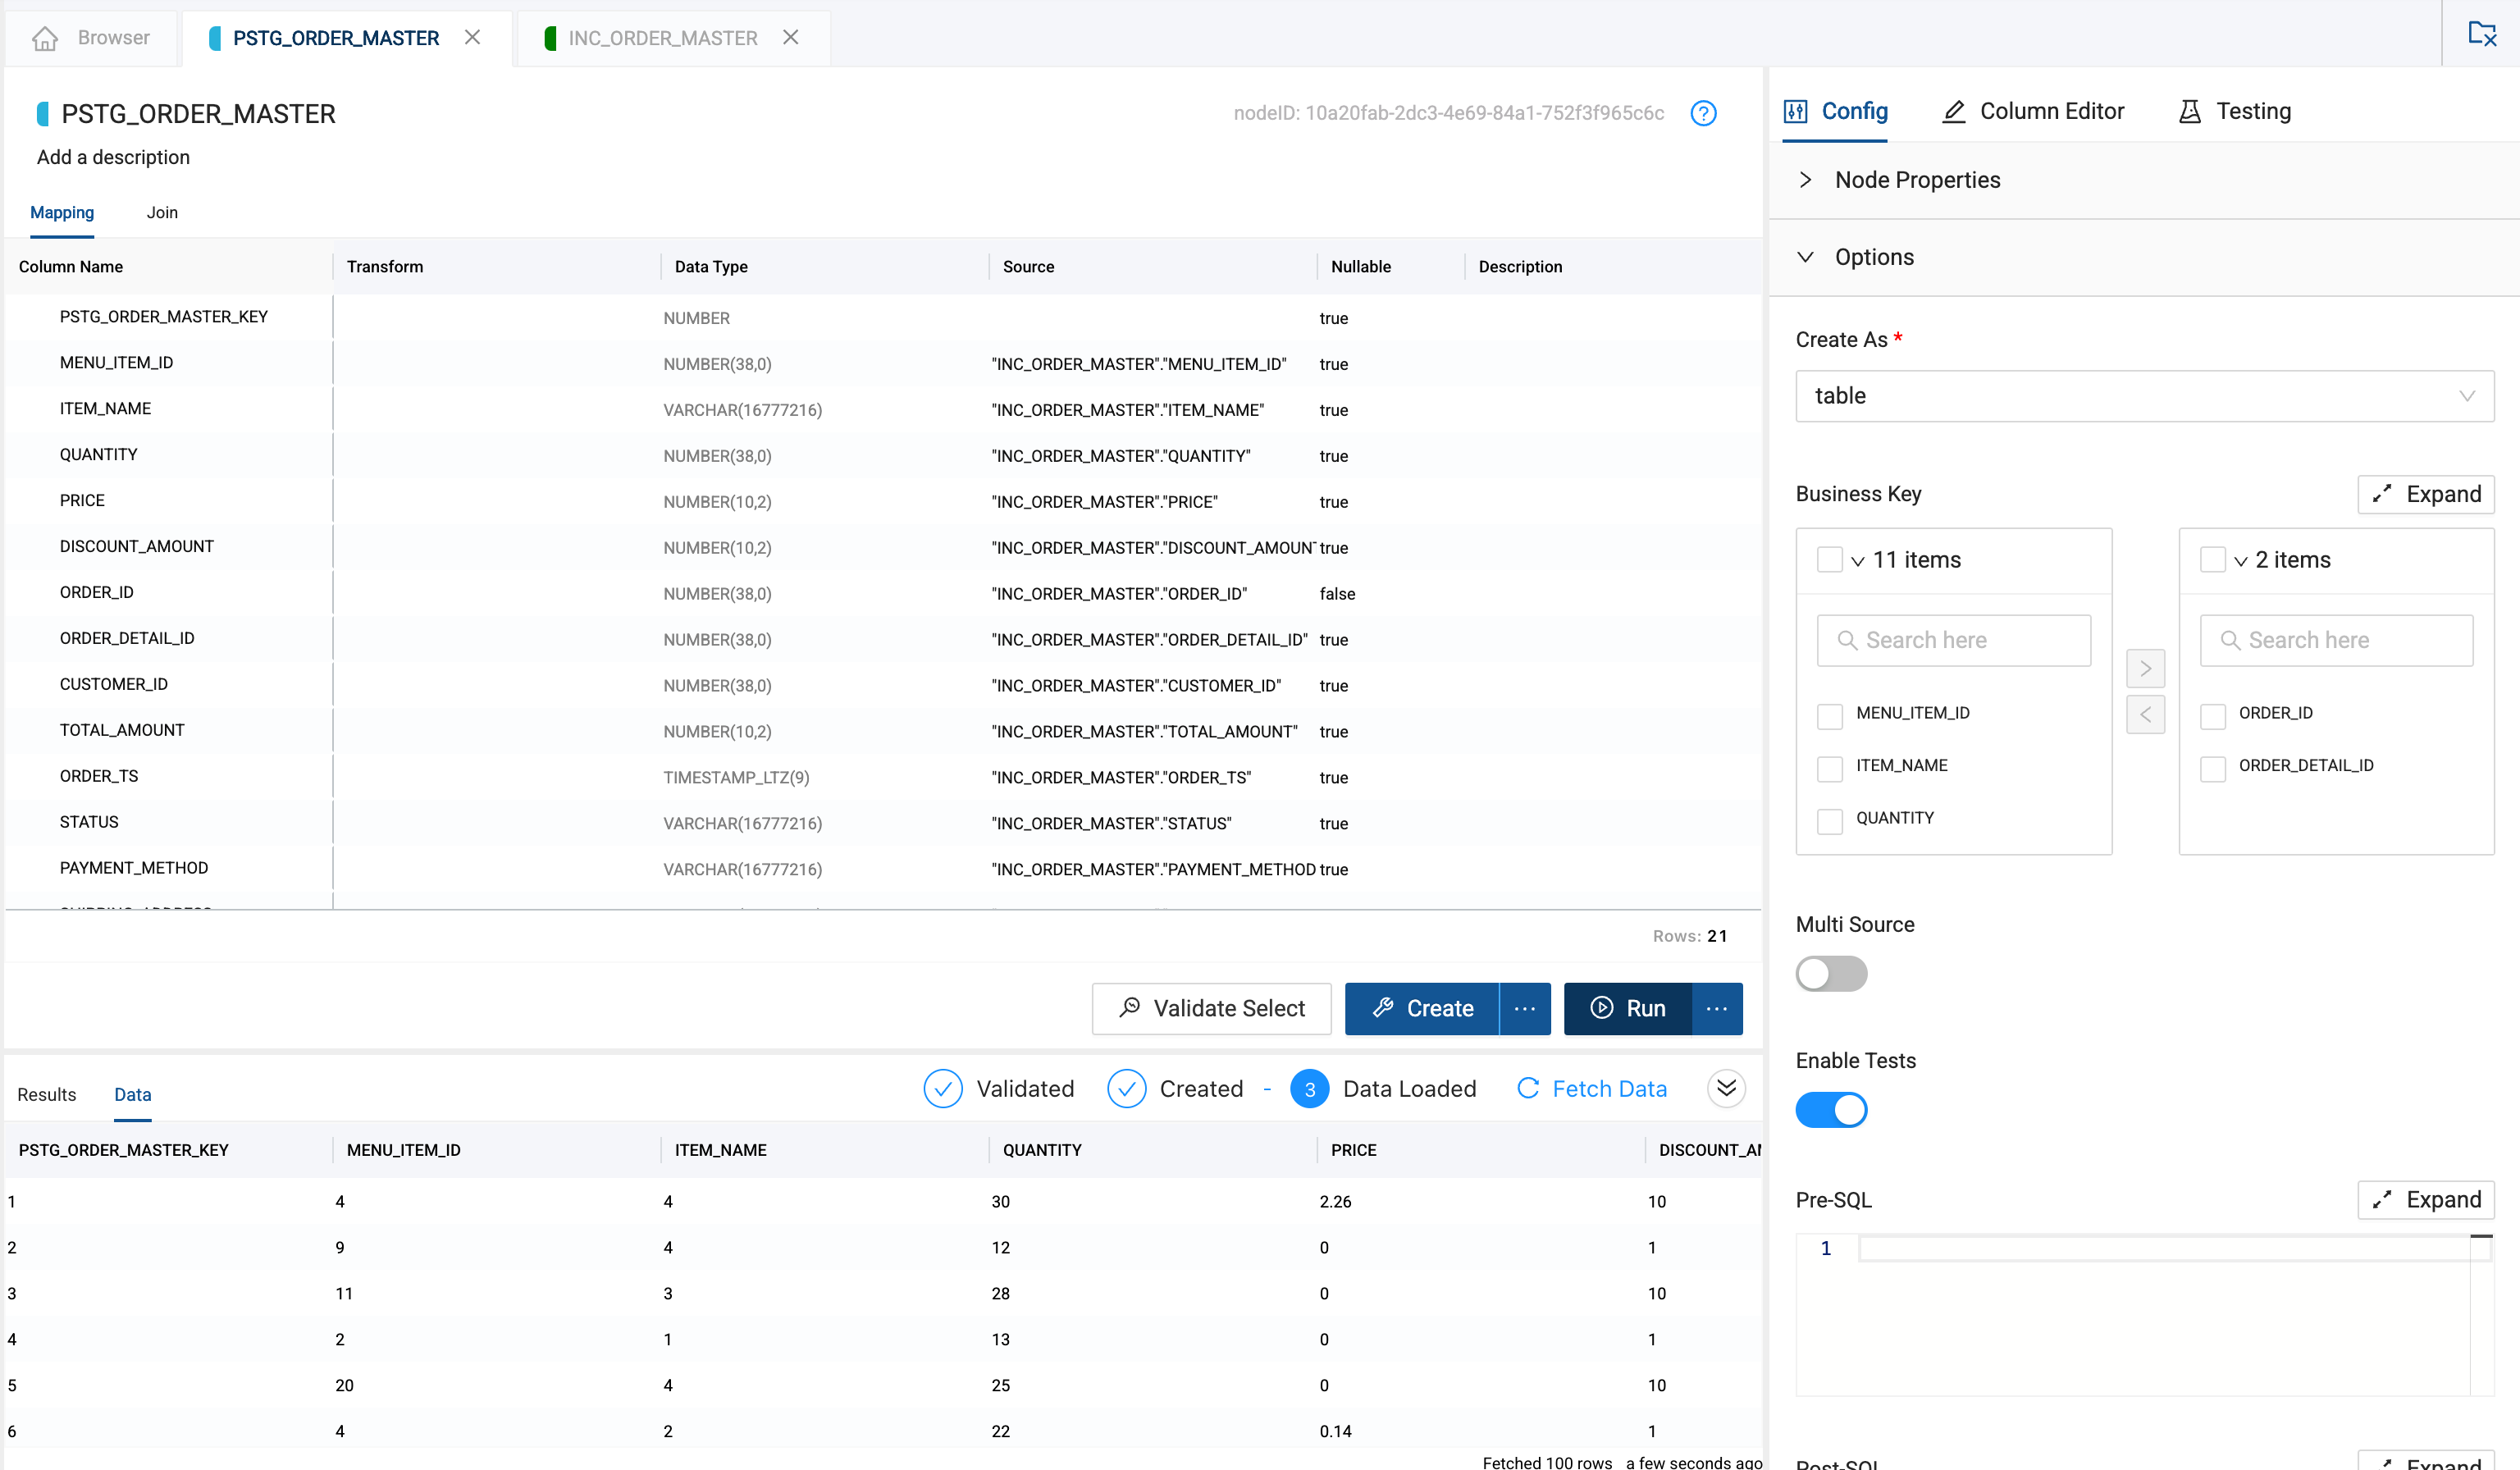The height and width of the screenshot is (1470, 2520).
Task: Click the Browser home icon
Action: click(45, 38)
